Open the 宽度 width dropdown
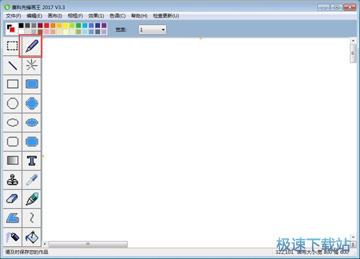Image resolution: width=360 pixels, height=259 pixels. pyautogui.click(x=152, y=30)
